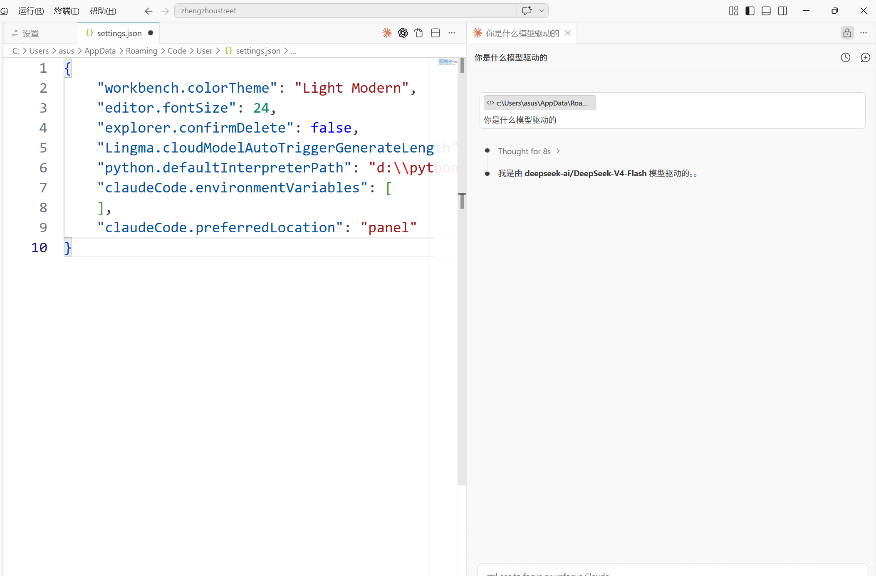
Task: Toggle the secondary side bar visibility
Action: (x=782, y=11)
